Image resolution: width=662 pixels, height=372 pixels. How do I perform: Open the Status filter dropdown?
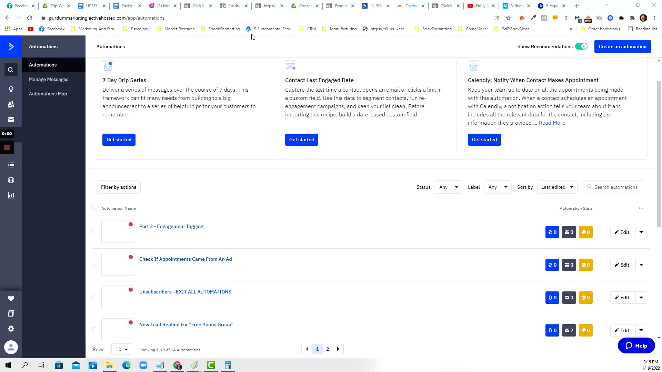tap(448, 187)
